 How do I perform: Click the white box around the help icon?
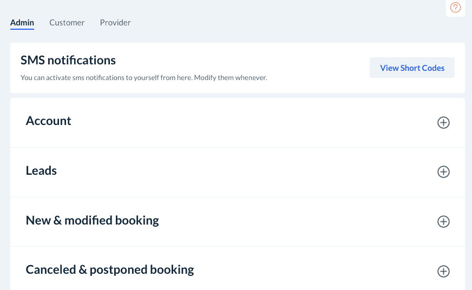tap(462, 14)
